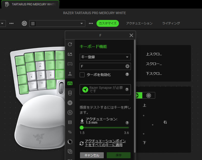Select key 06 on the keypad image
The height and width of the screenshot is (160, 202).
(x=21, y=70)
